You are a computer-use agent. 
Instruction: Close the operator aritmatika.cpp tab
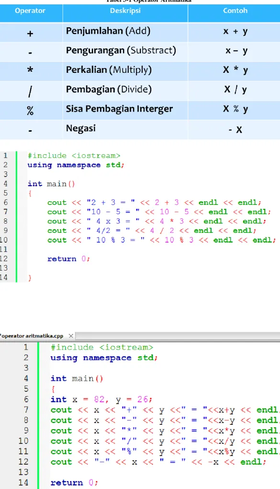click(x=71, y=336)
